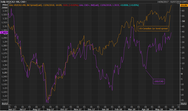Select the US-Canadian 2yr bond spread label
Viewport: 188px width, 111px height.
click(x=153, y=28)
